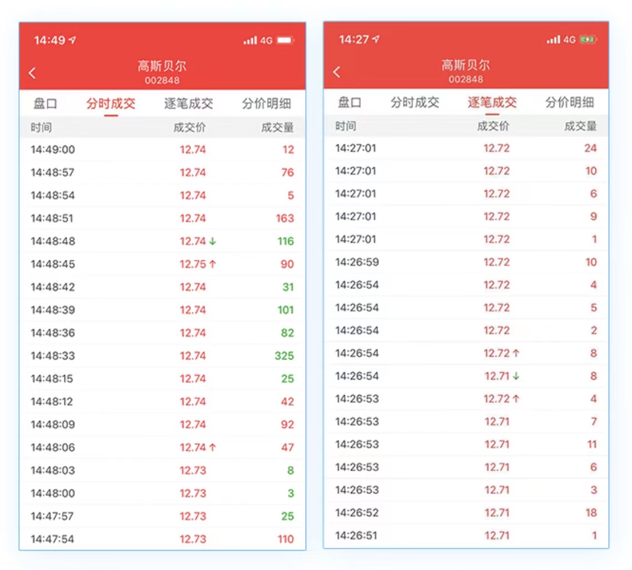
Task: Switch to the 盘口 tab on the left screen
Action: [x=45, y=104]
